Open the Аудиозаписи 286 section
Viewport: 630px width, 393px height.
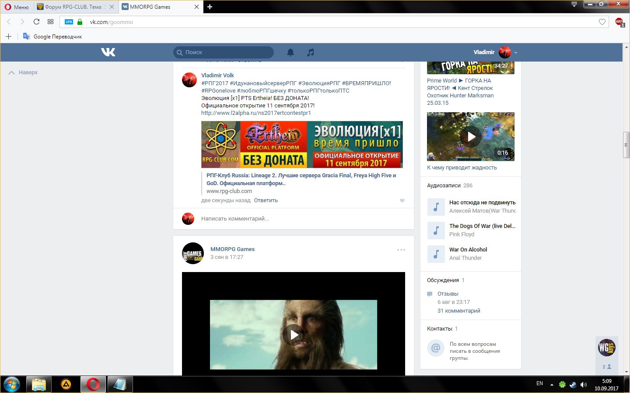coord(450,186)
